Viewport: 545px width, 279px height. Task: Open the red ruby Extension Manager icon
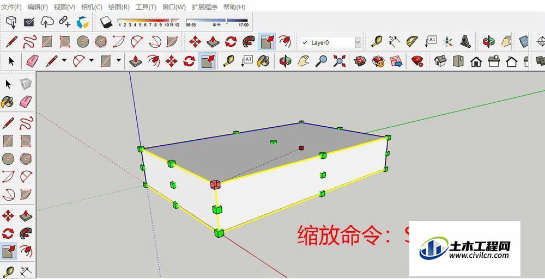(x=417, y=61)
